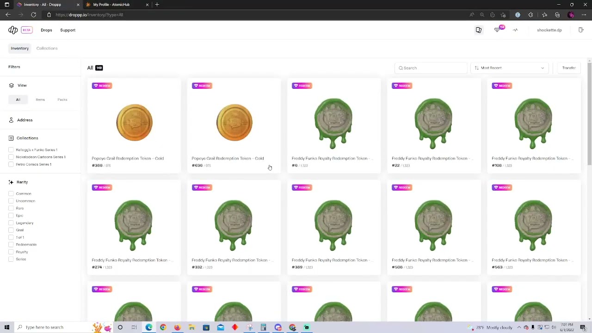Open Google Chrome from the taskbar

[x=163, y=327]
